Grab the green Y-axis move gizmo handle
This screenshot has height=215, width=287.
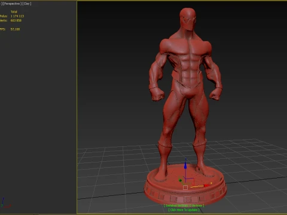tap(181, 180)
